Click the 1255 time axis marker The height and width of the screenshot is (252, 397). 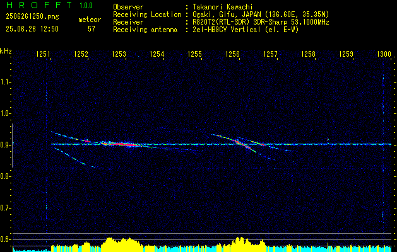(x=194, y=54)
